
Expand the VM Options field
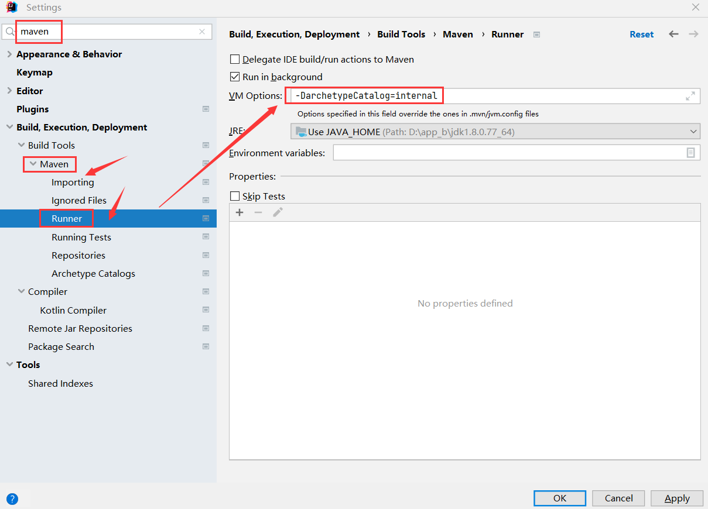tap(690, 96)
